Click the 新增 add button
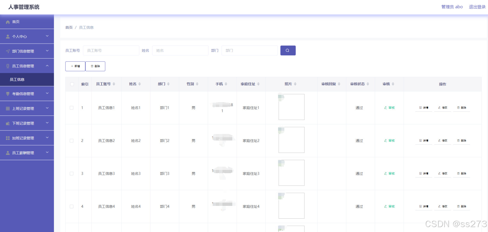488x232 pixels. coord(75,66)
